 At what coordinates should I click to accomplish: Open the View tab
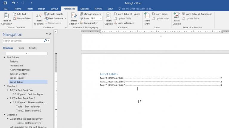110,9
